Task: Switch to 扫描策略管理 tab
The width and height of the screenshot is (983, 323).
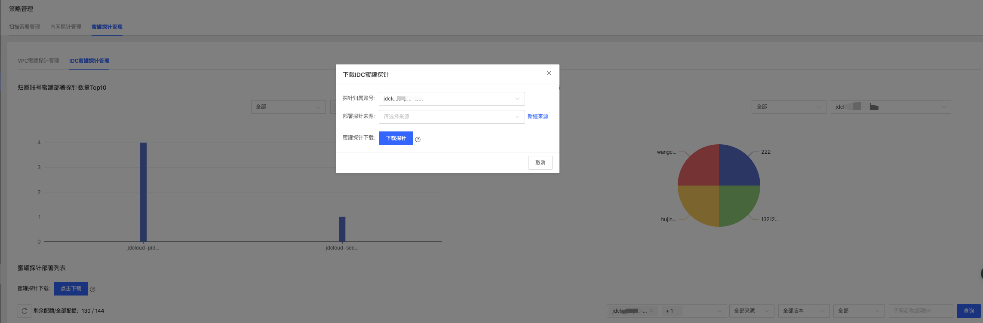Action: coord(25,27)
